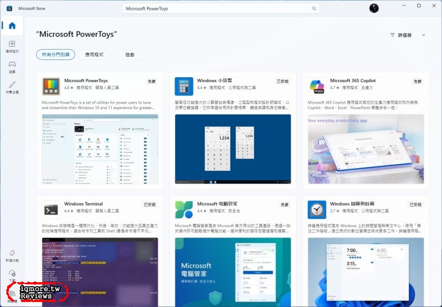Click the filter lines icon

tap(392, 35)
